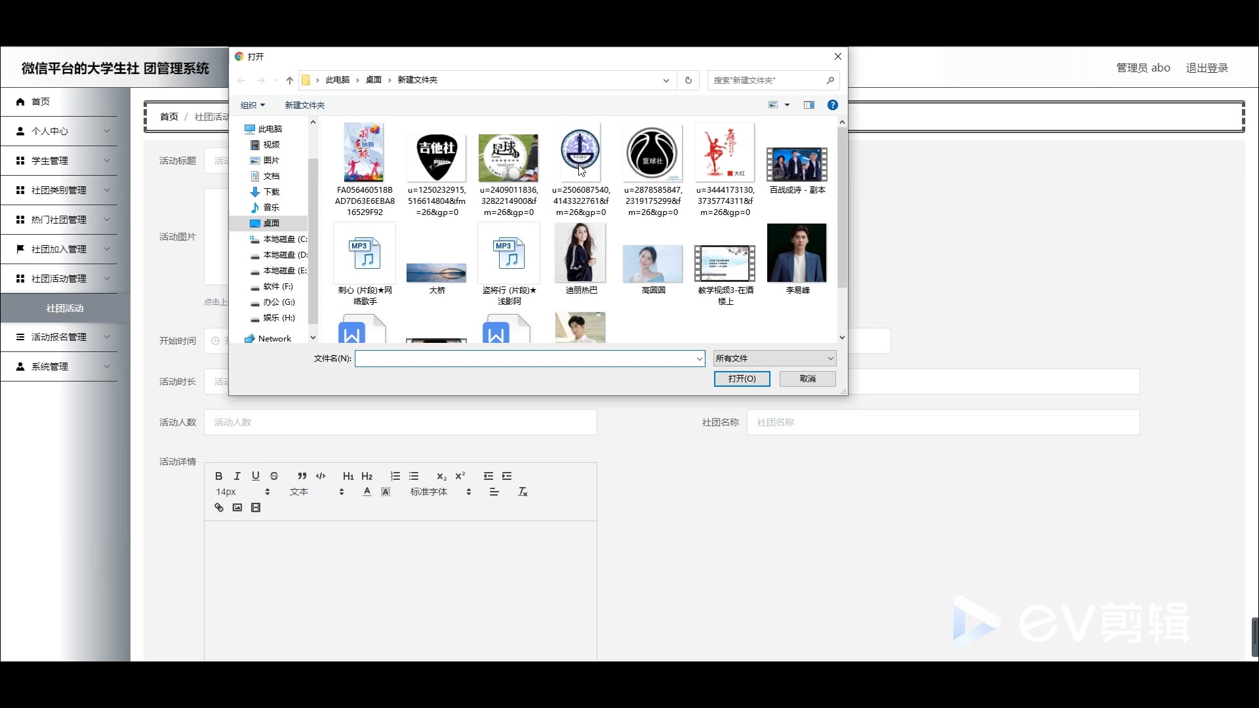The height and width of the screenshot is (708, 1259).
Task: Click the insert link icon
Action: (x=219, y=507)
